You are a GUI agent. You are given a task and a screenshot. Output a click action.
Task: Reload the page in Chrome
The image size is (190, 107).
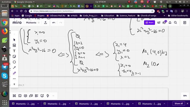[x=21, y=11]
